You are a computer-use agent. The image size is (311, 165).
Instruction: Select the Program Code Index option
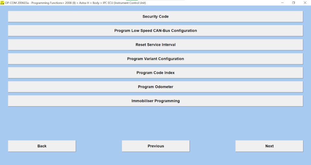[155, 73]
